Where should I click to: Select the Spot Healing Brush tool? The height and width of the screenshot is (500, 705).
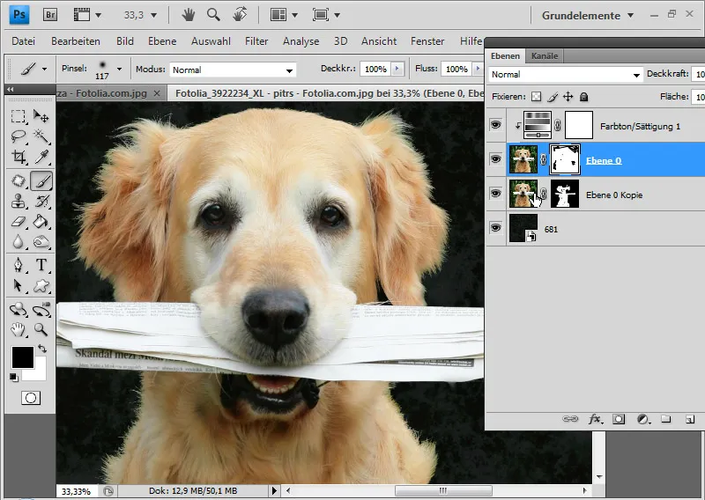[19, 181]
